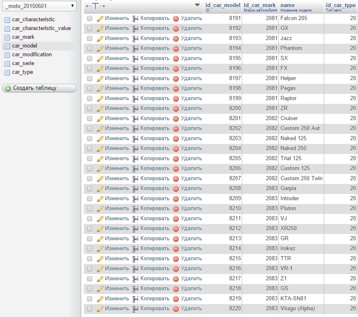The image size is (358, 317).
Task: Open the car_mark table
Action: click(x=23, y=37)
